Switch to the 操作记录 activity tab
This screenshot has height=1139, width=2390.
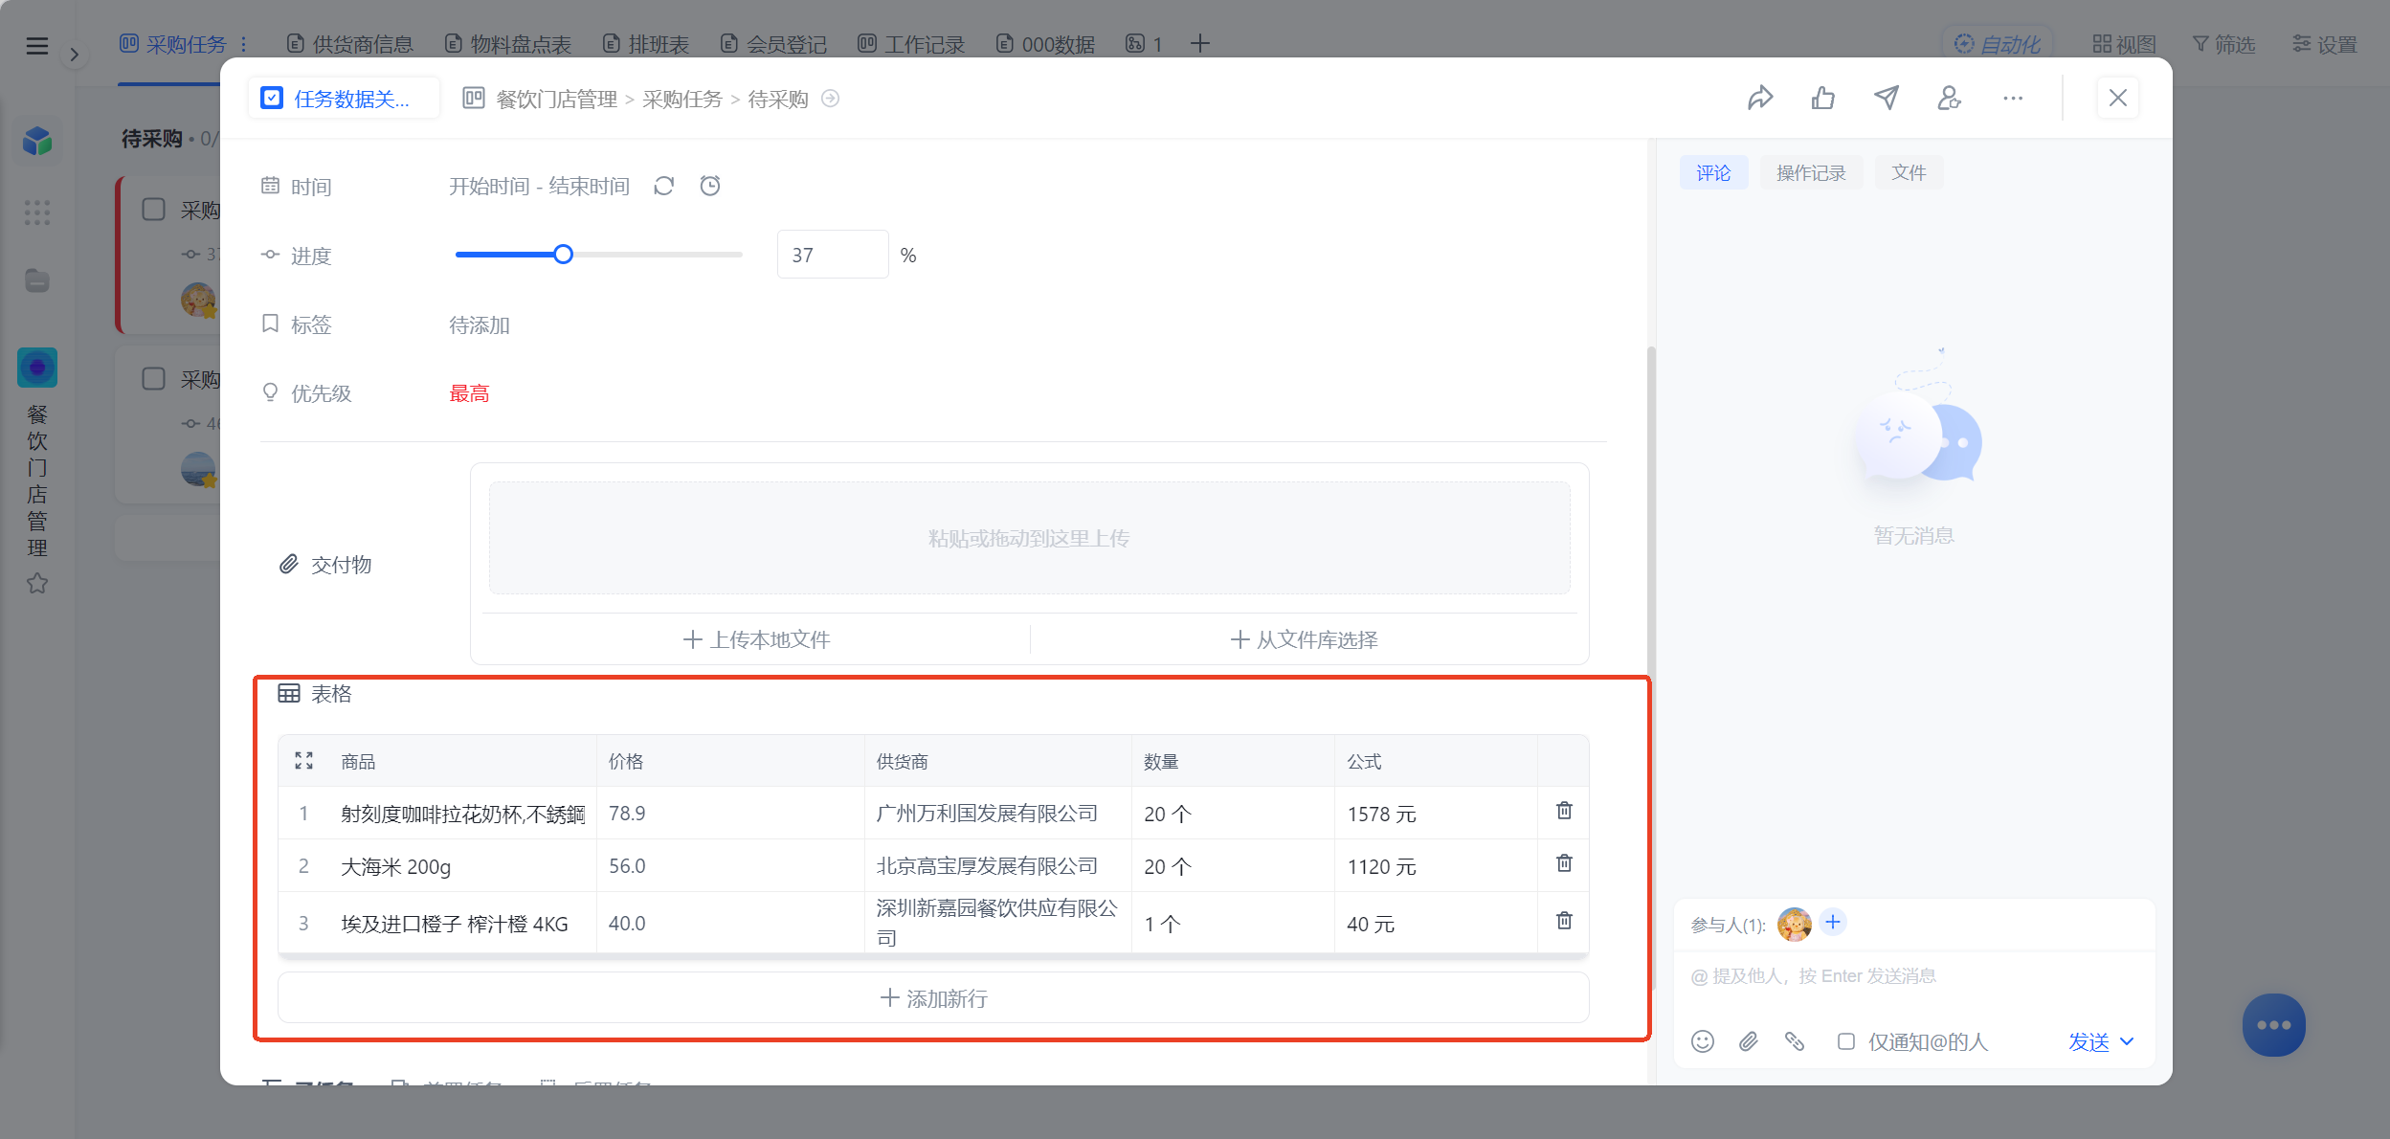[1811, 173]
